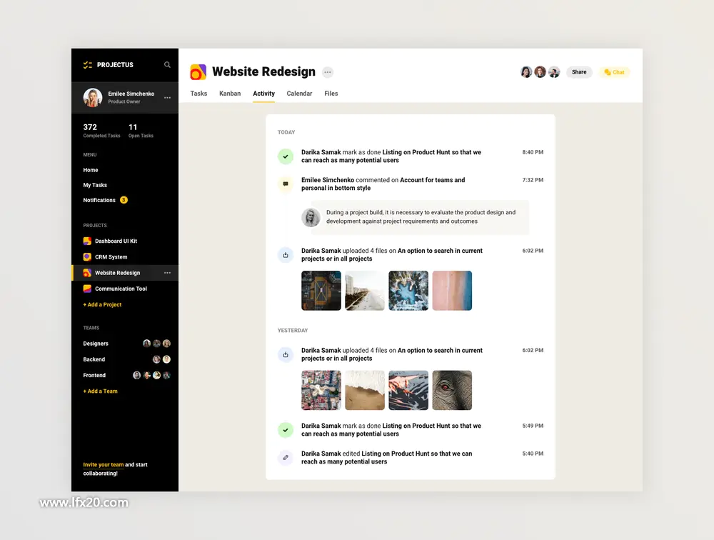Image resolution: width=714 pixels, height=540 pixels.
Task: Click the Invite your team link
Action: click(104, 465)
